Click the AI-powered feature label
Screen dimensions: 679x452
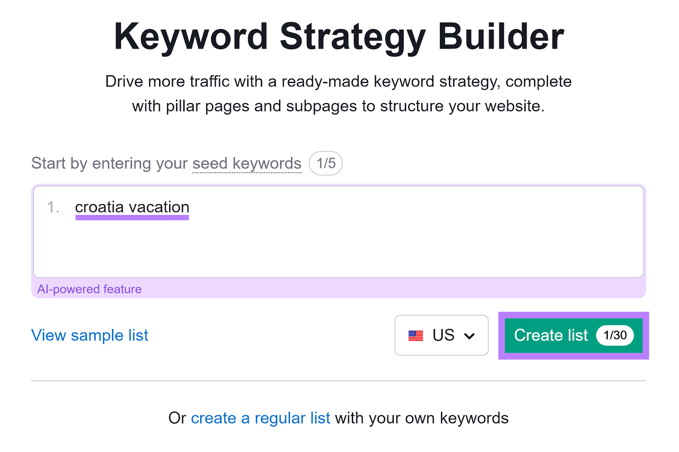point(89,289)
